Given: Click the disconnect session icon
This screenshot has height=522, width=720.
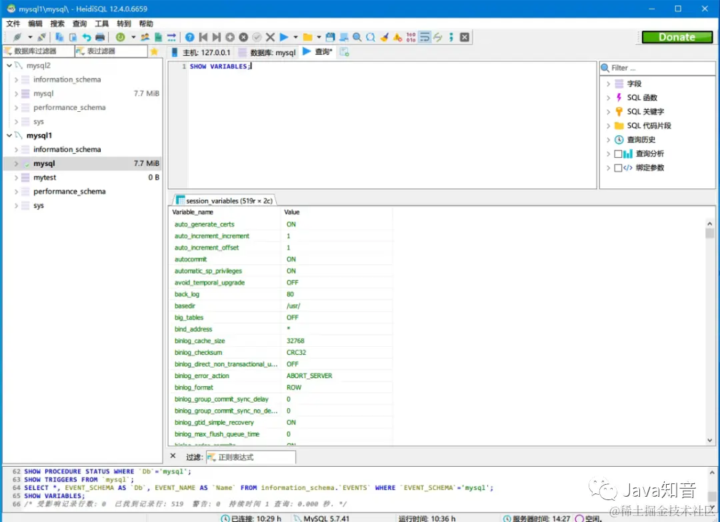Looking at the screenshot, I should point(41,37).
